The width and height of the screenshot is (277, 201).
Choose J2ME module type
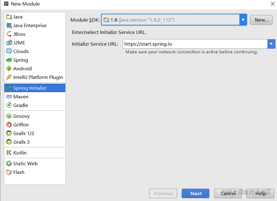tap(35, 43)
